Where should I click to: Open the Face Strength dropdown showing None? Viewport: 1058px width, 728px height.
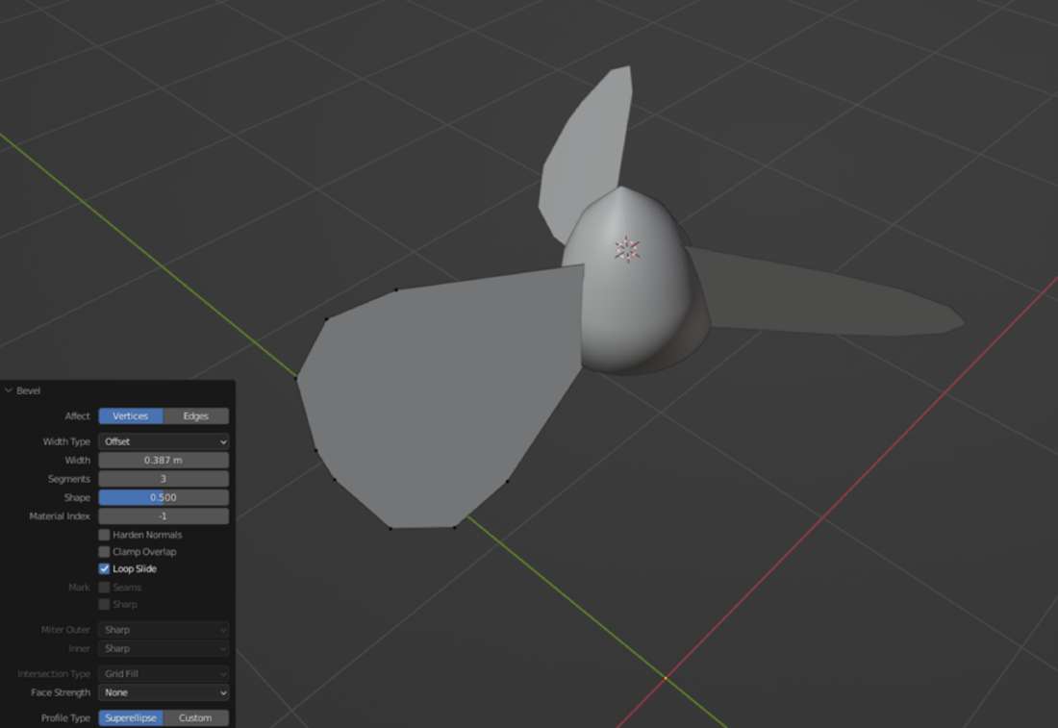pyautogui.click(x=164, y=693)
